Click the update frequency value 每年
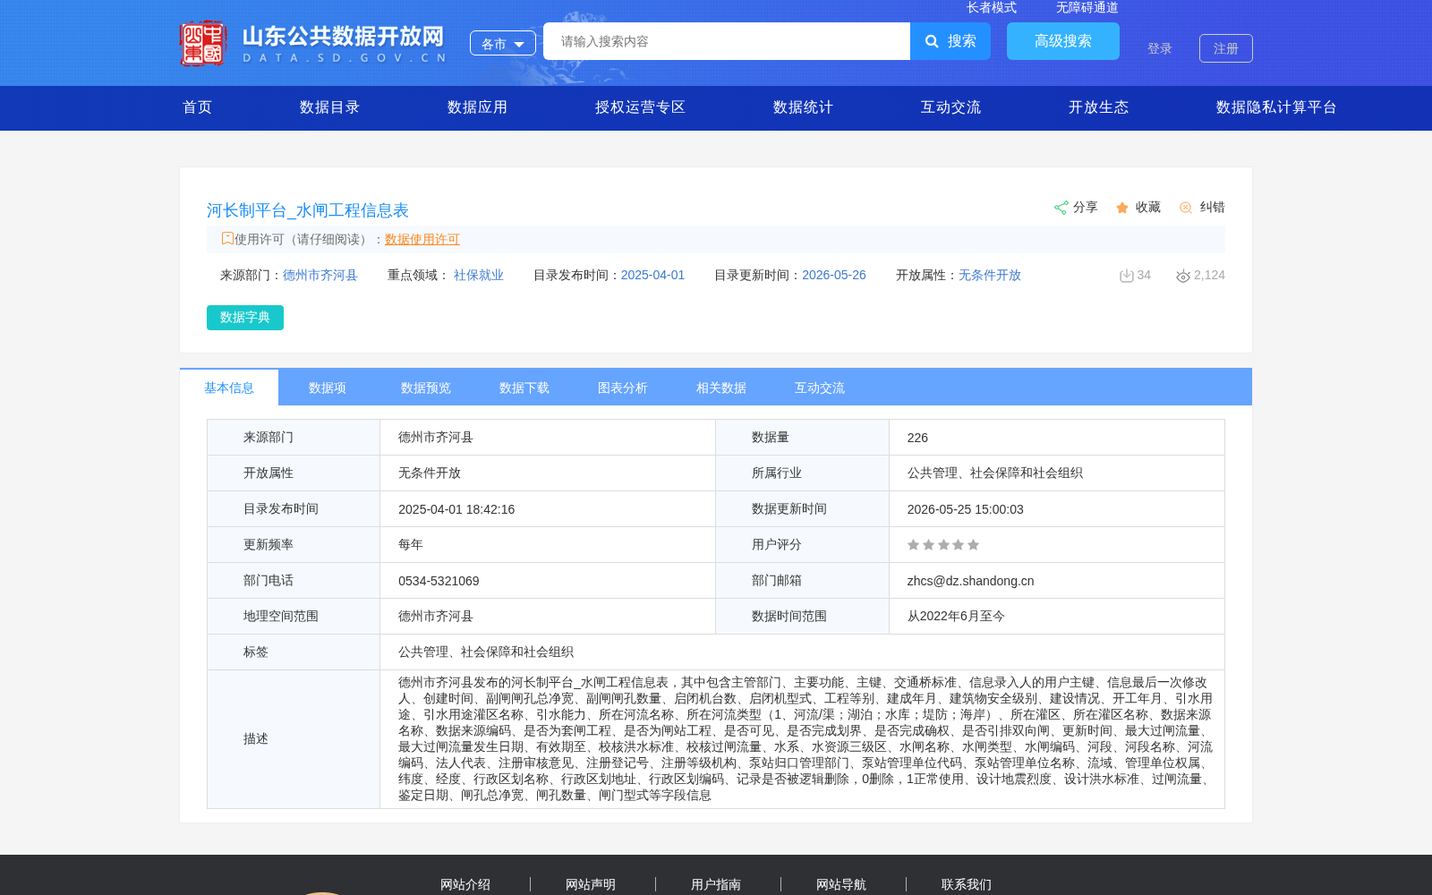The image size is (1432, 895). click(411, 545)
